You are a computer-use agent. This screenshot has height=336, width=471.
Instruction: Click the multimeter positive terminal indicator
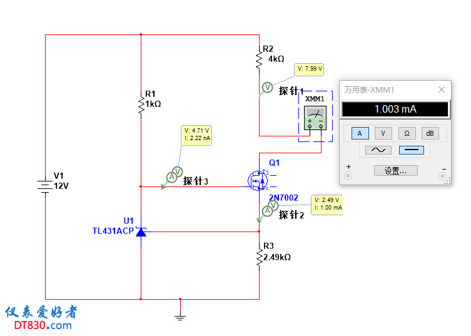[348, 176]
